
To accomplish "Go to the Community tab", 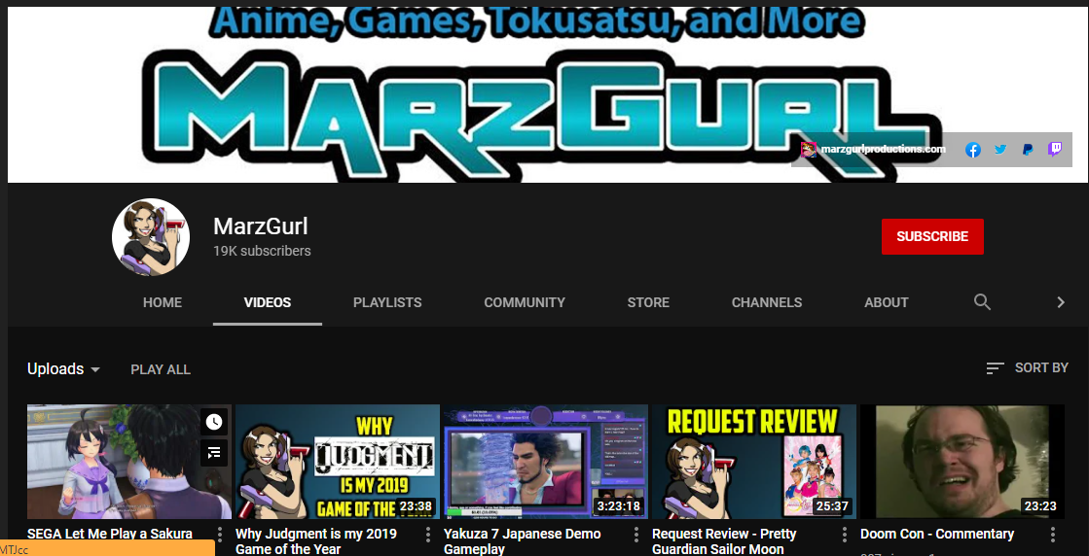I will [x=525, y=302].
